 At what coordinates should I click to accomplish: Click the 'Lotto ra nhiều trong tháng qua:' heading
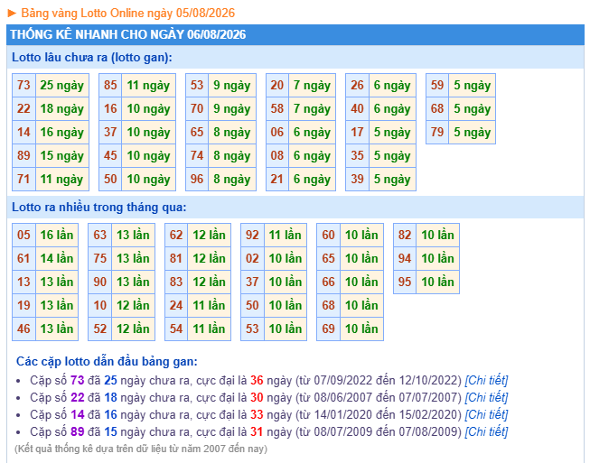(x=99, y=207)
